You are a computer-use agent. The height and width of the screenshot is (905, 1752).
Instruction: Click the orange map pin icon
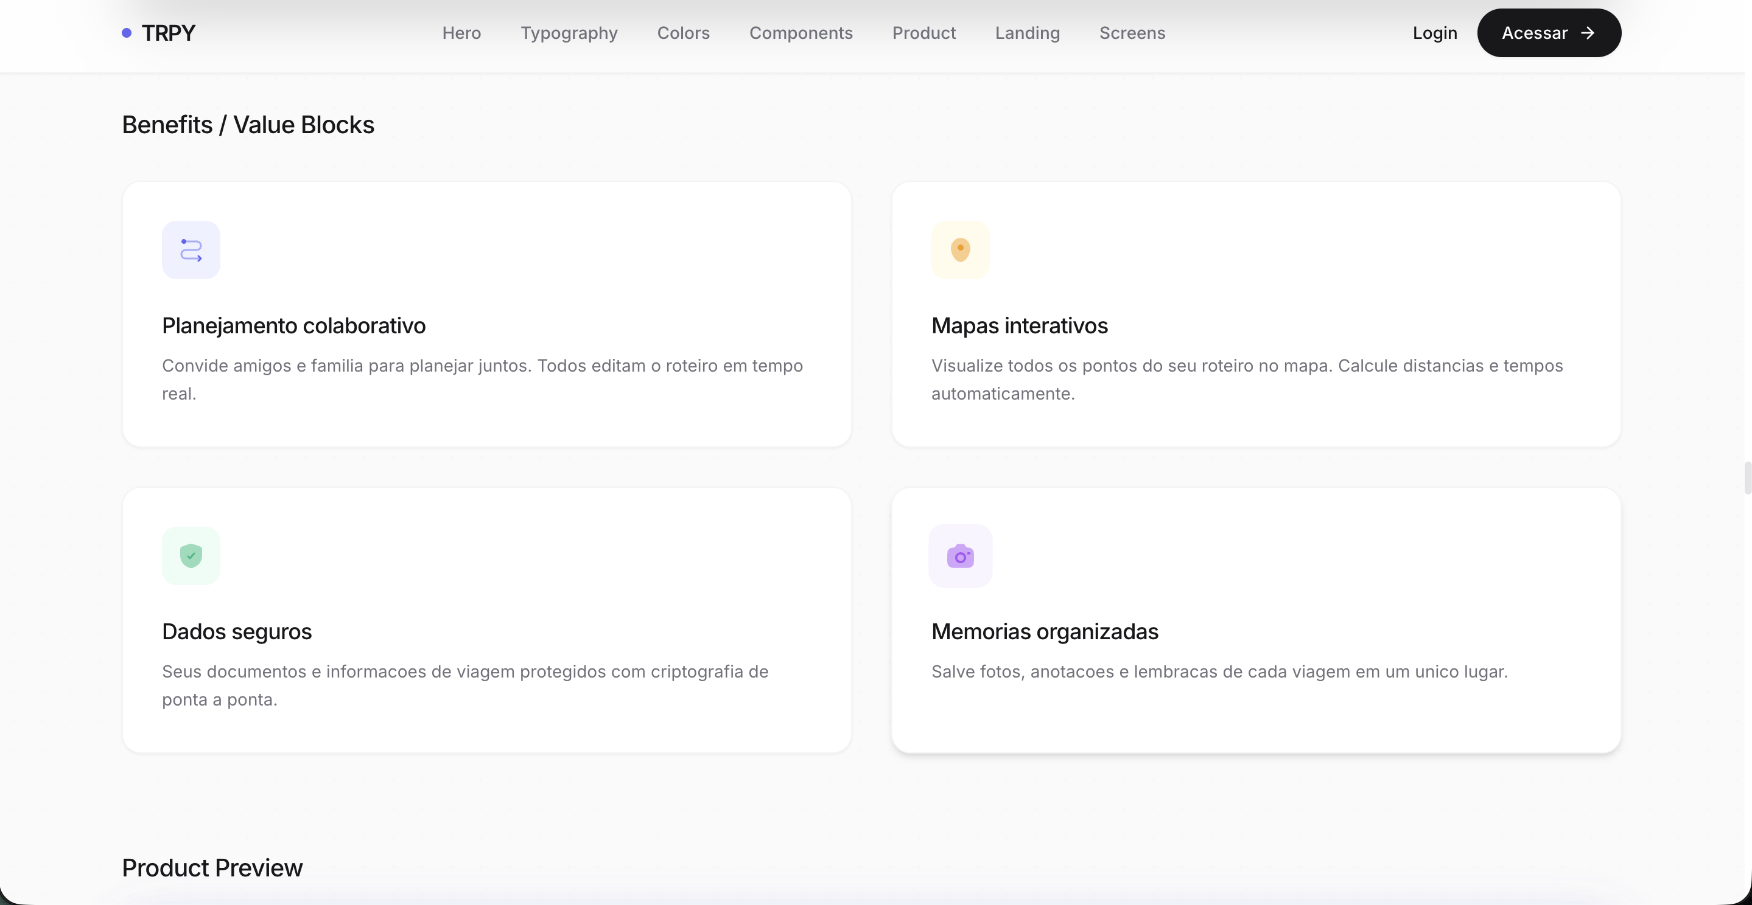[x=961, y=250]
